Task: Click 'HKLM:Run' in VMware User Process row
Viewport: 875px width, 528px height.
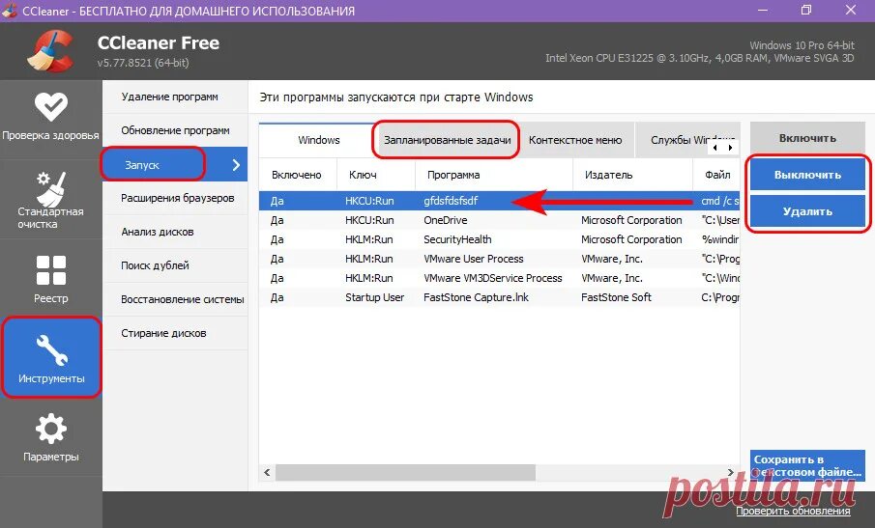Action: (x=369, y=259)
